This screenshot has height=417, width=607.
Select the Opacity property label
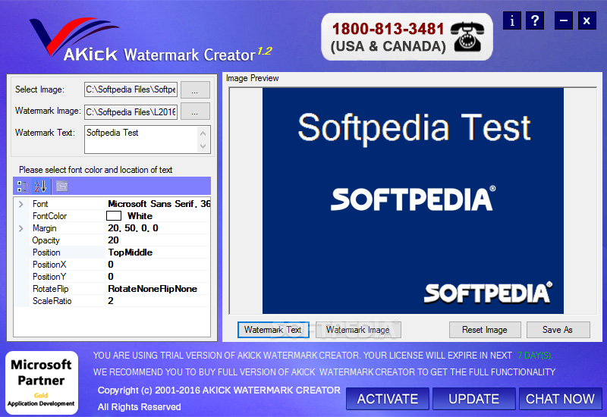[46, 240]
